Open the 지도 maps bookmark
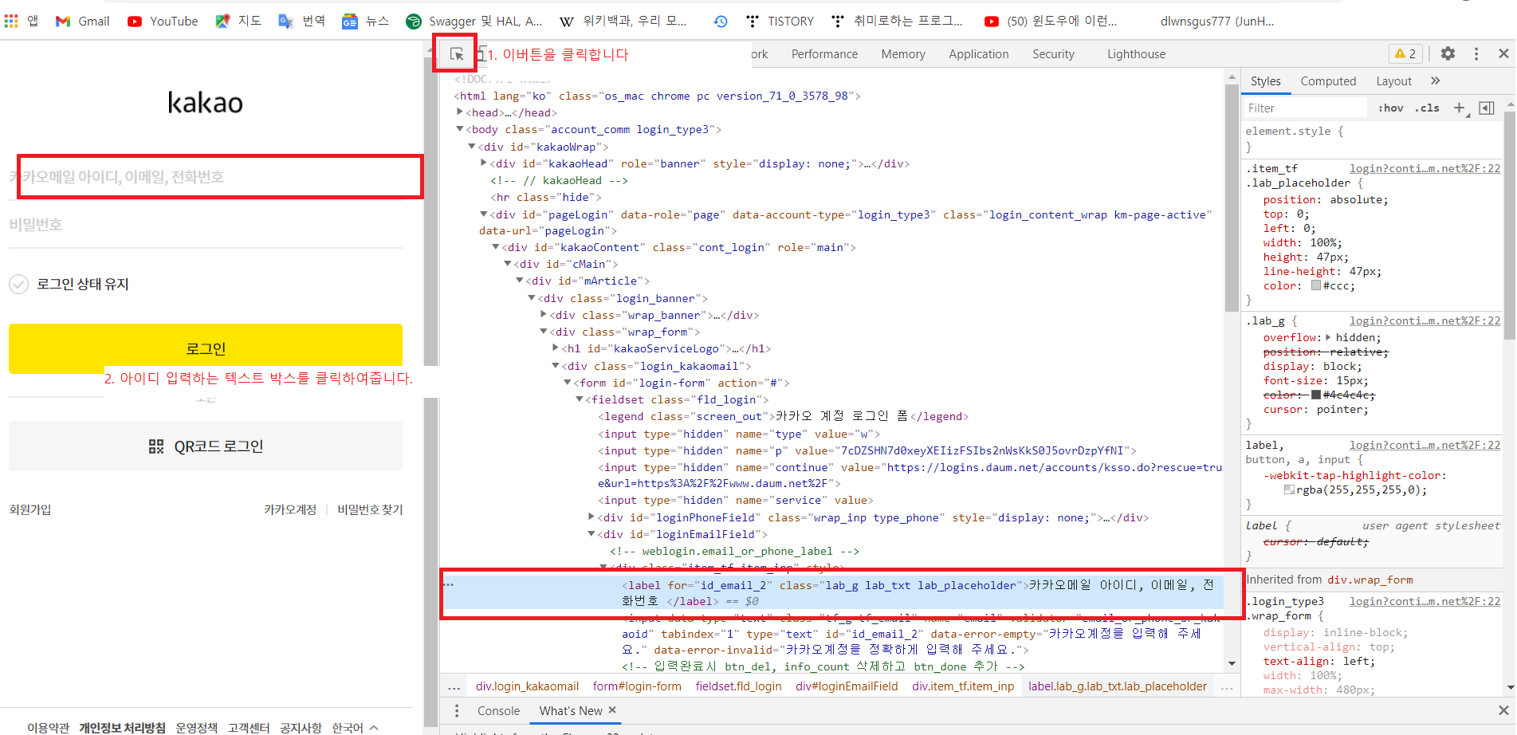 click(238, 22)
